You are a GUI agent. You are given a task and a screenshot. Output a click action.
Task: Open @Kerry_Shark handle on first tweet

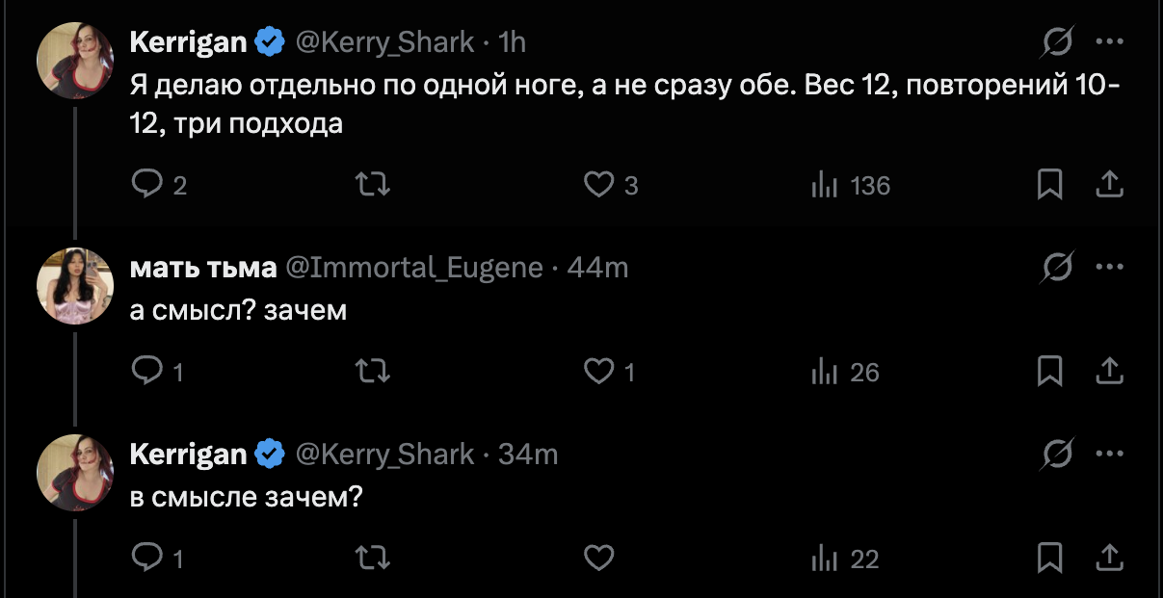point(383,42)
